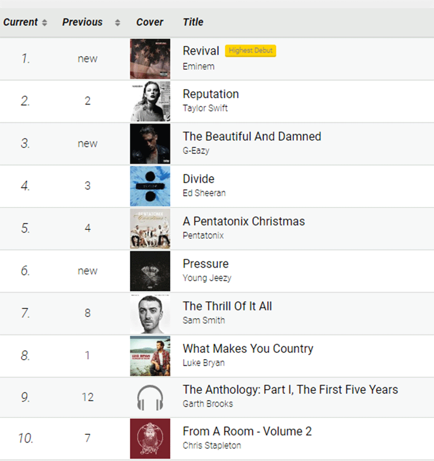Click the Cover column header

pyautogui.click(x=150, y=22)
